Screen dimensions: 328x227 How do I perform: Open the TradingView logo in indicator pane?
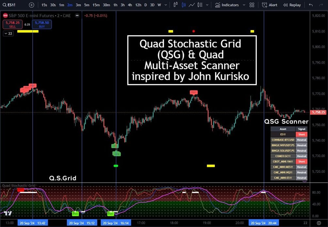click(8, 213)
